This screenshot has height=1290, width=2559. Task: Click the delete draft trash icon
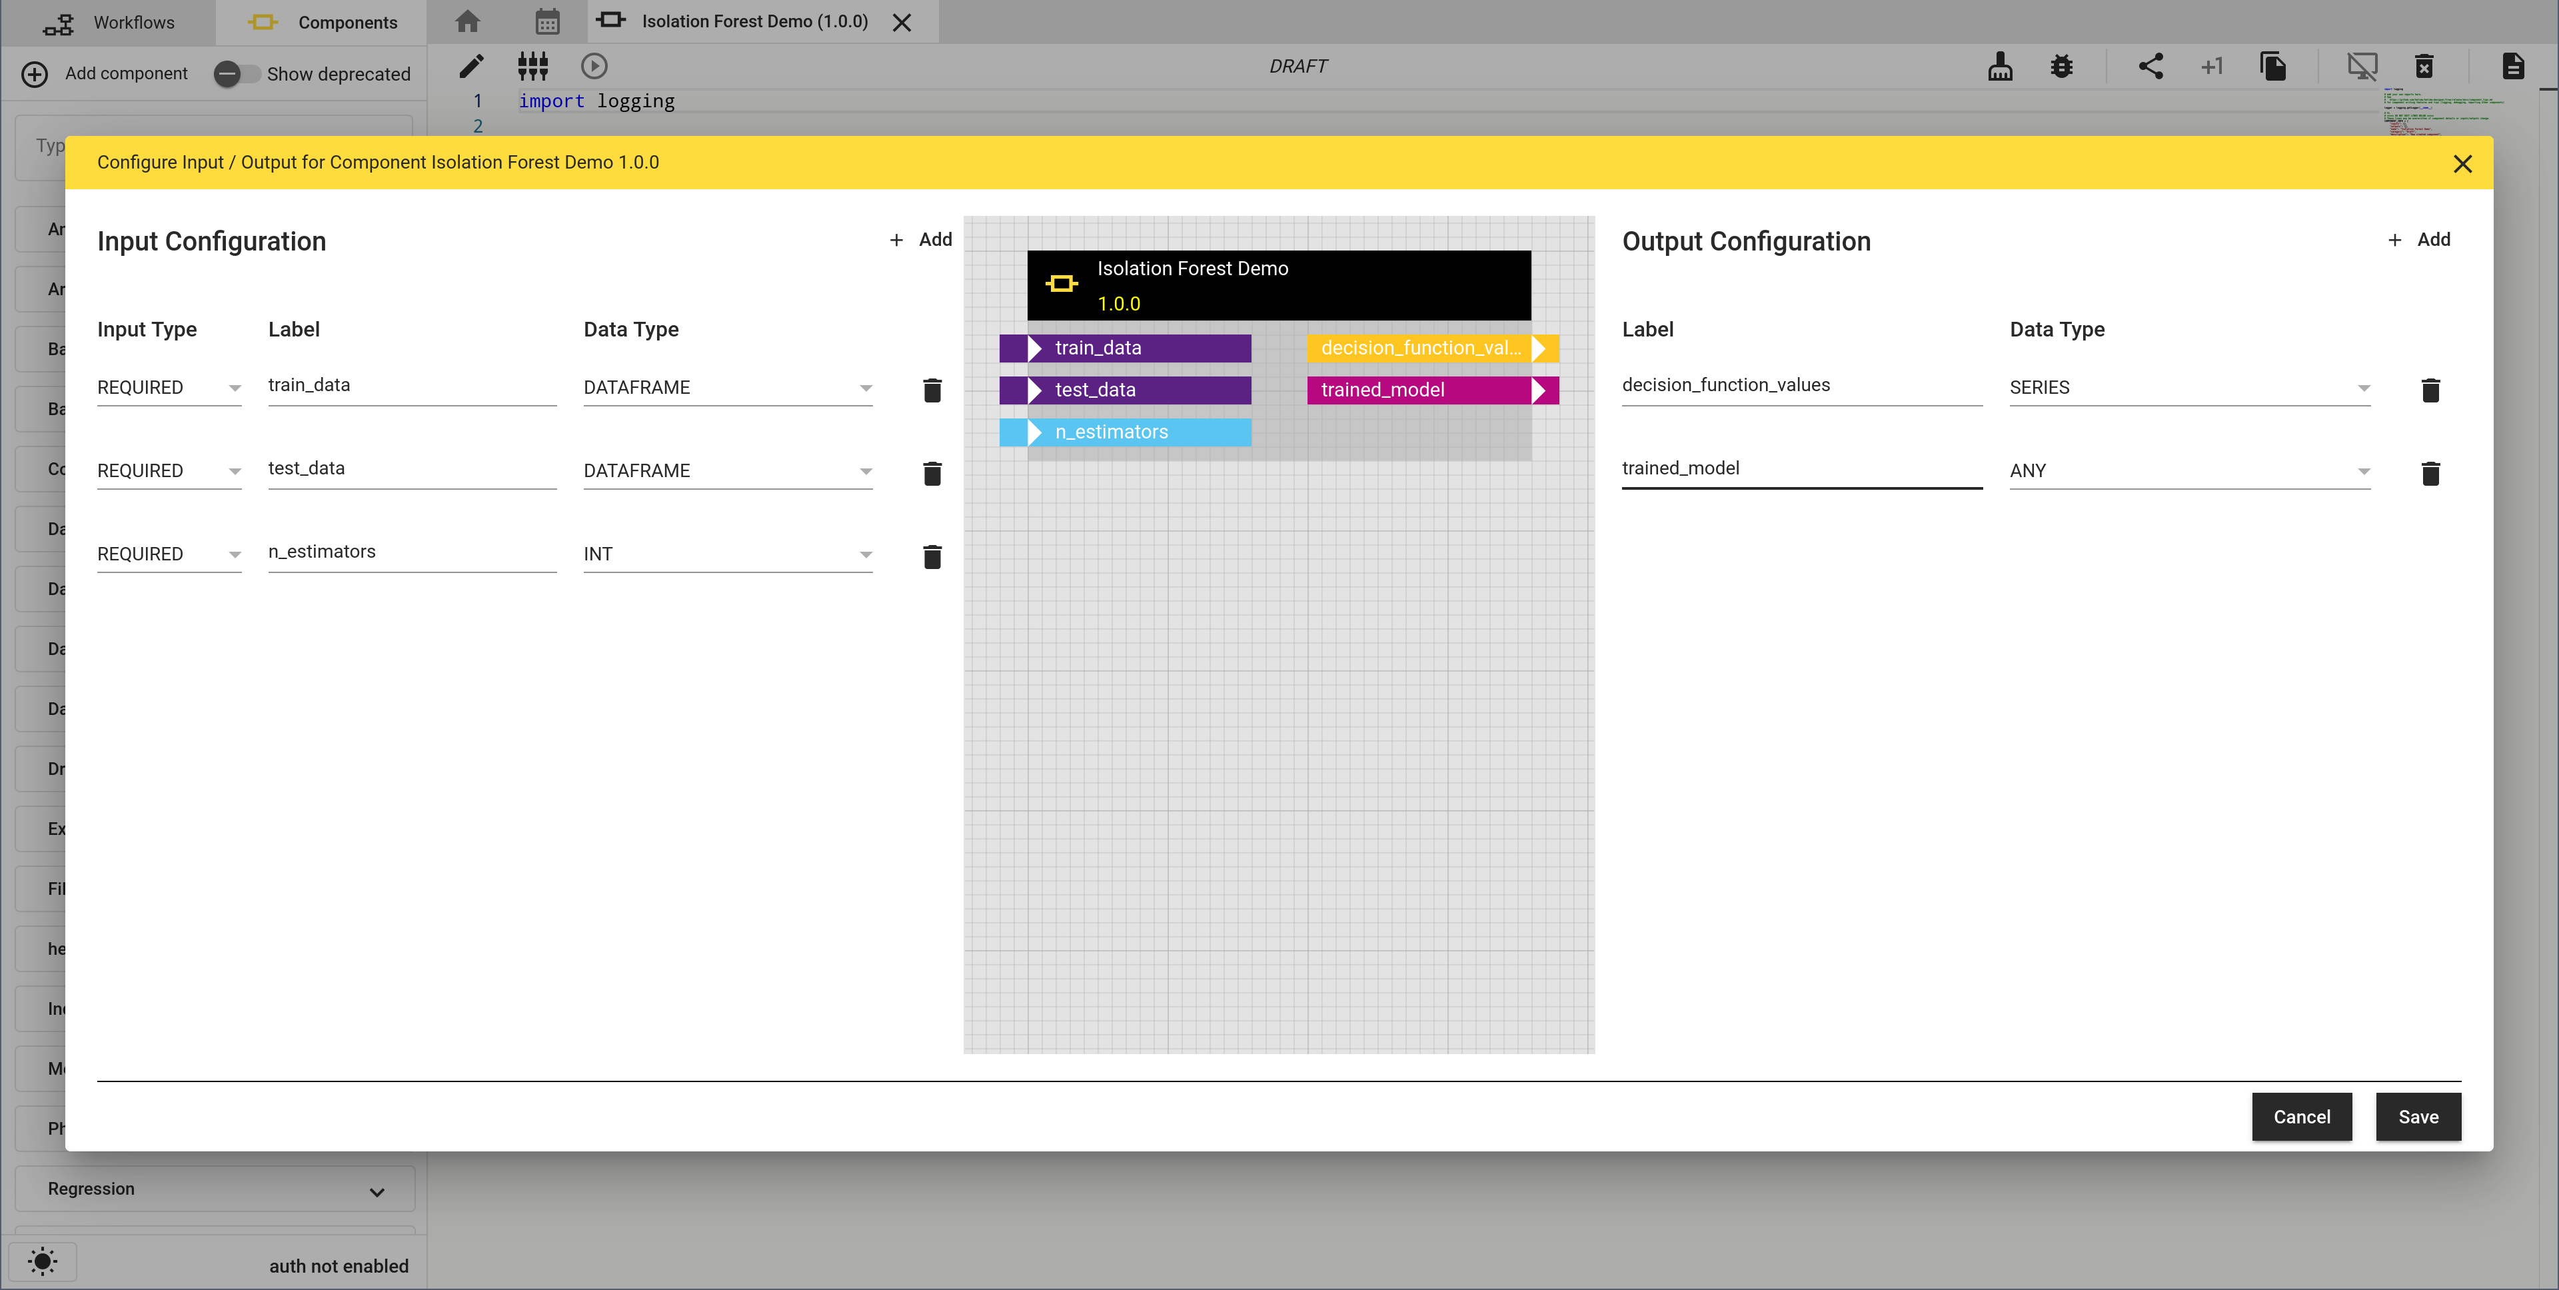click(2424, 67)
